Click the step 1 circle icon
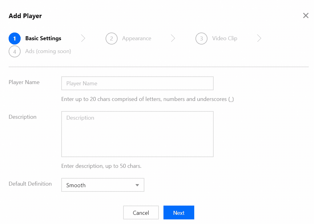 point(14,38)
